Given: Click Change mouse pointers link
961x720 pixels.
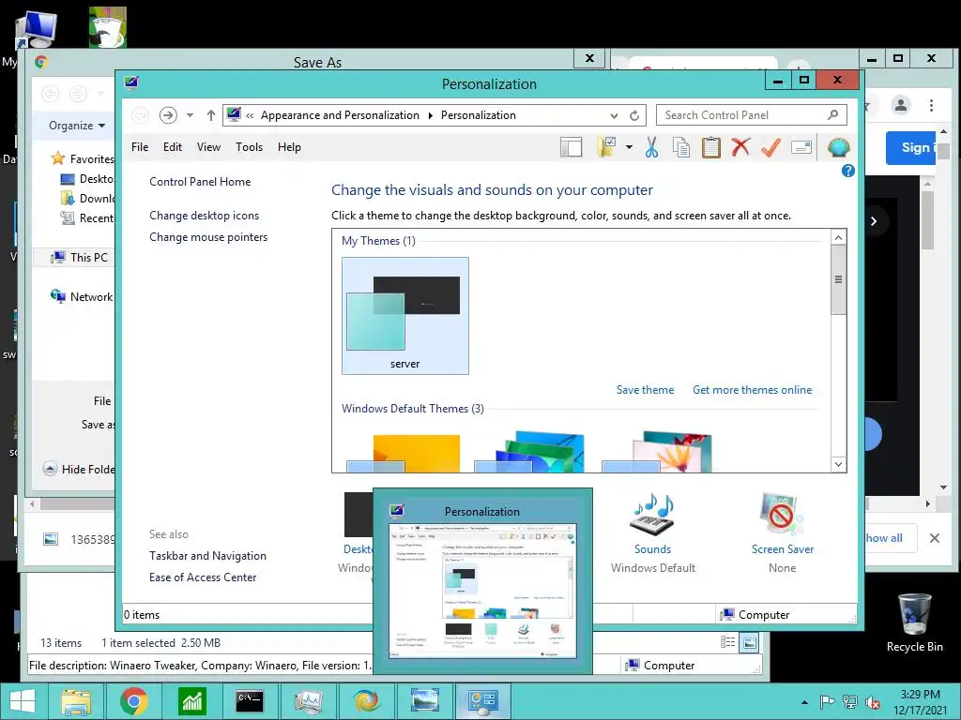Looking at the screenshot, I should click(x=208, y=237).
